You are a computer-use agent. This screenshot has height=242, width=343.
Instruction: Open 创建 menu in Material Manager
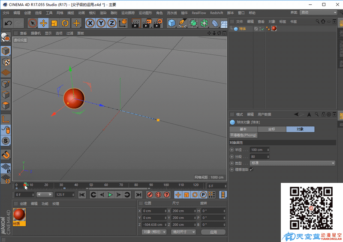[x=24, y=203]
